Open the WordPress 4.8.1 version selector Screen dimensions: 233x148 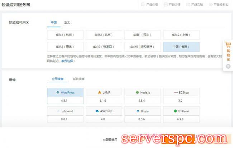(65, 101)
